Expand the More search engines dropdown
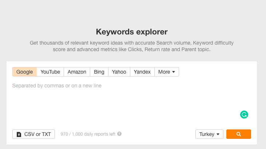Screen dimensions: 266x149 point(167,72)
